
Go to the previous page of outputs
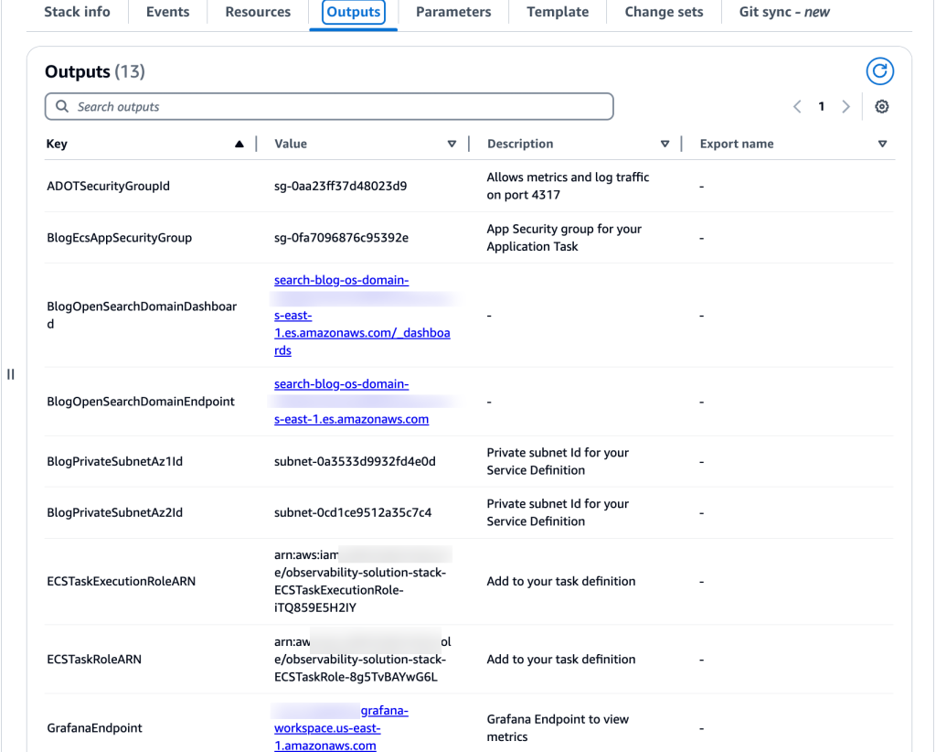click(796, 106)
